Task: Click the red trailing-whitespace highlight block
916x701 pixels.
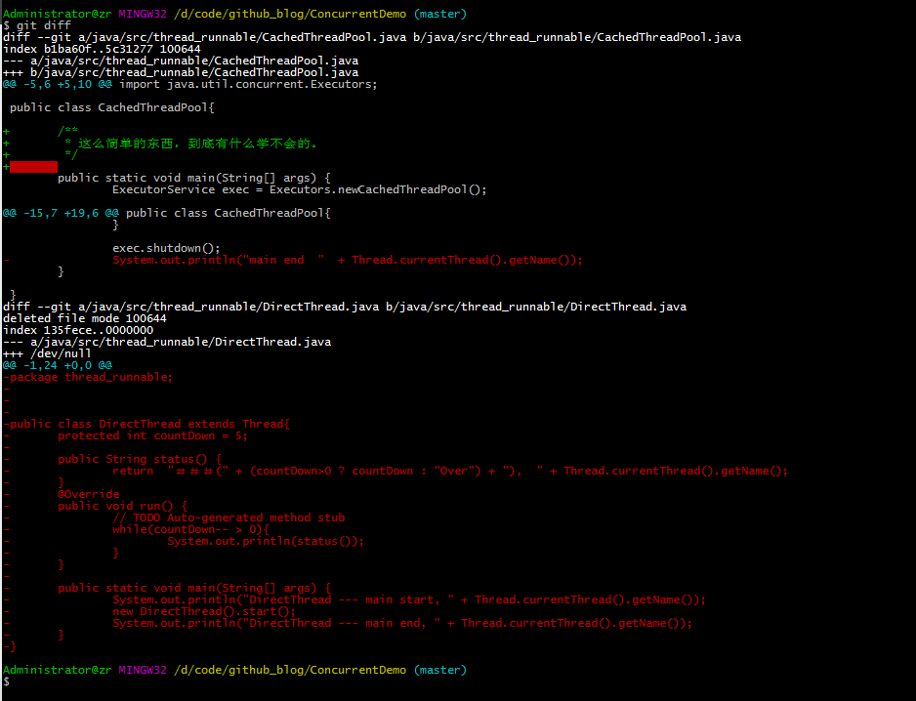Action: point(33,167)
